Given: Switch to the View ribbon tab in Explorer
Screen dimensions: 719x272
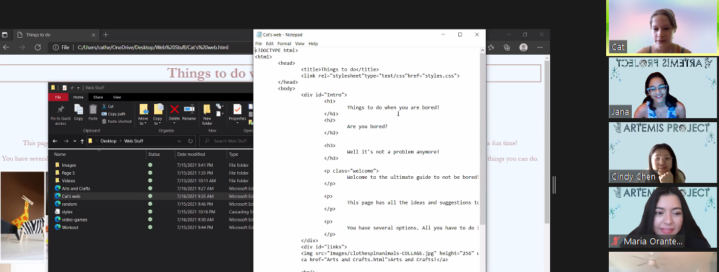Looking at the screenshot, I should point(117,97).
